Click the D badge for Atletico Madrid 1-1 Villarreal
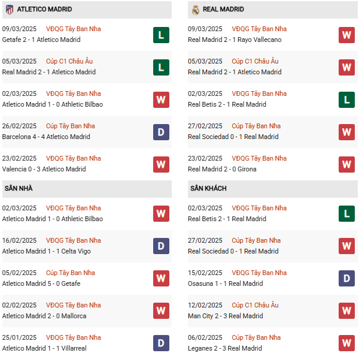 (x=161, y=343)
